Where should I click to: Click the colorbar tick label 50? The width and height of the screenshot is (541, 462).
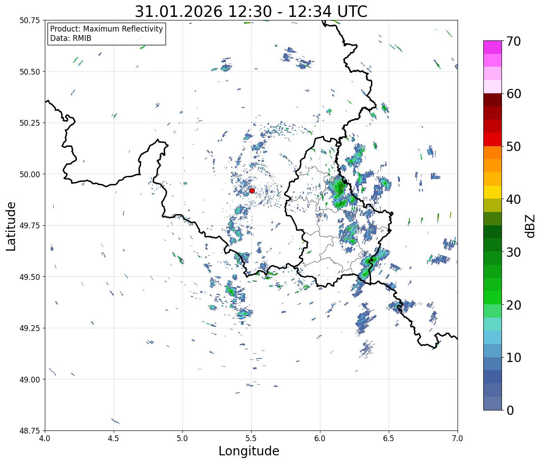point(513,147)
